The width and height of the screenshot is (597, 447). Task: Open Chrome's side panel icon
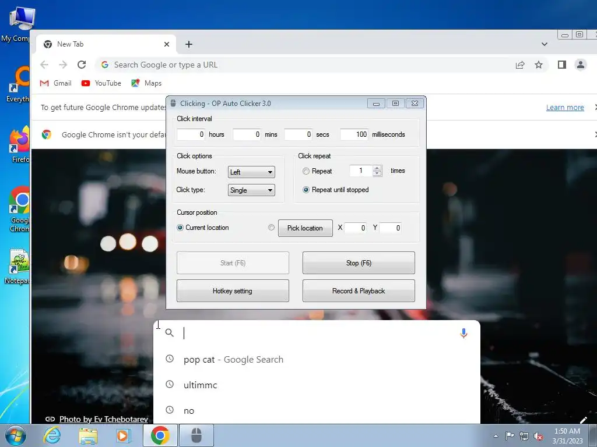pyautogui.click(x=562, y=65)
